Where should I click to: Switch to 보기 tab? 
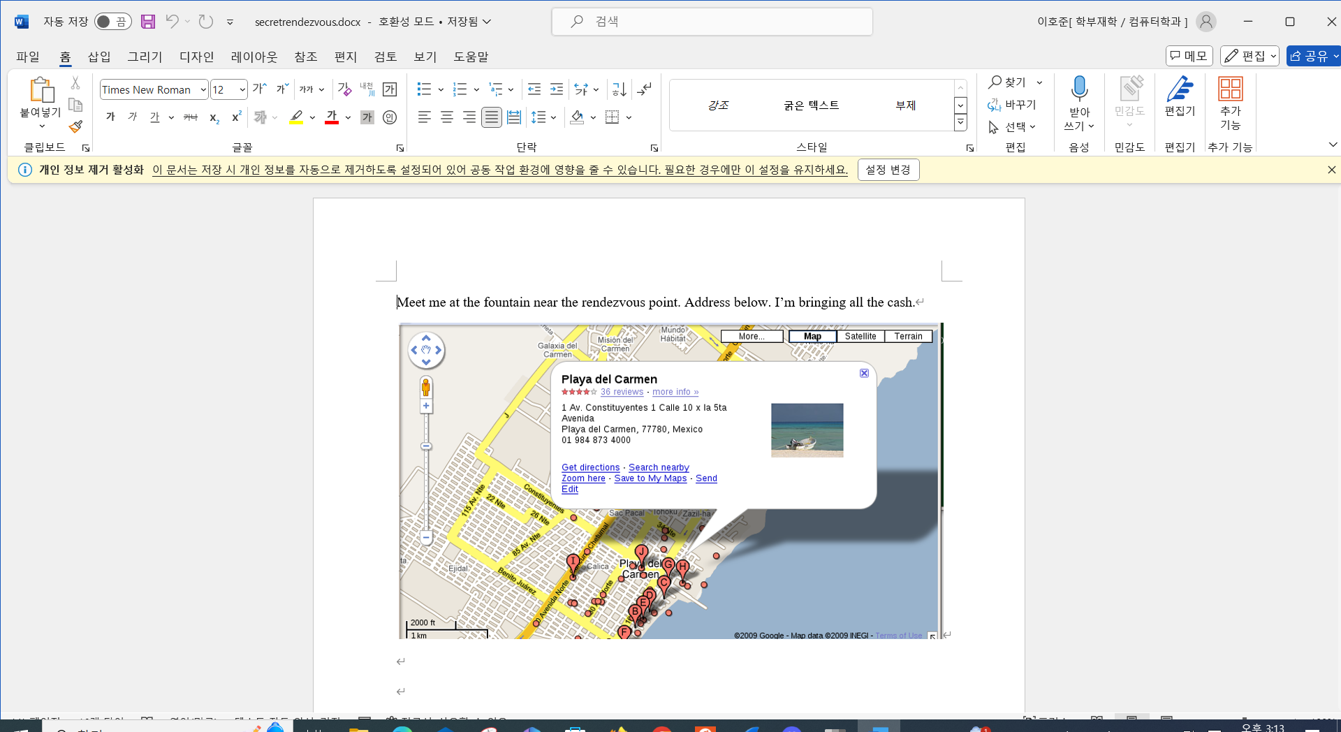coord(425,57)
